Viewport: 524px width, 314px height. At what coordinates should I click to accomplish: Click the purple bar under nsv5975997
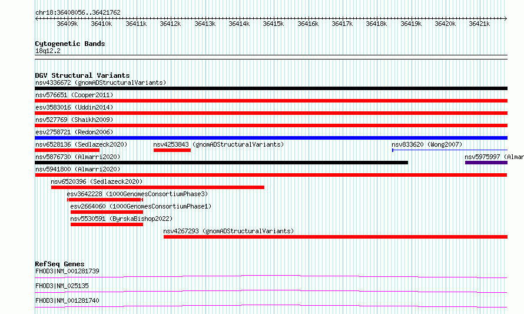[x=486, y=163]
